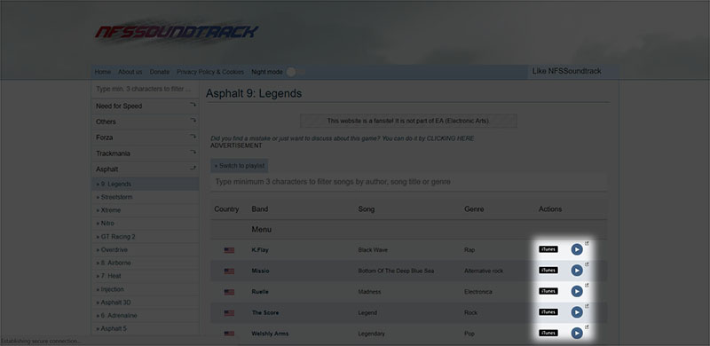Play Welshly Arms' Legendary track
This screenshot has width=710, height=346.
[576, 334]
